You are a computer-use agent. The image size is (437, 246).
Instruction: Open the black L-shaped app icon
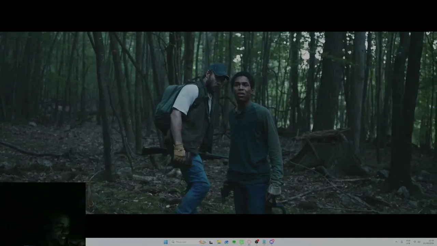pyautogui.click(x=211, y=242)
